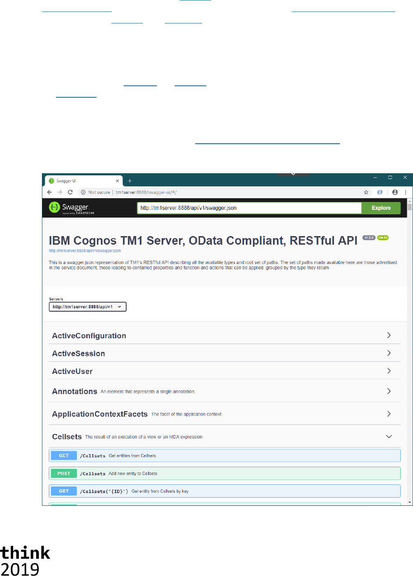413x576 pixels.
Task: Expand the ActiveUser section
Action: coord(225,371)
